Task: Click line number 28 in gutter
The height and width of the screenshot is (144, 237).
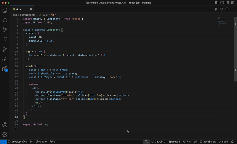Action: point(16,117)
